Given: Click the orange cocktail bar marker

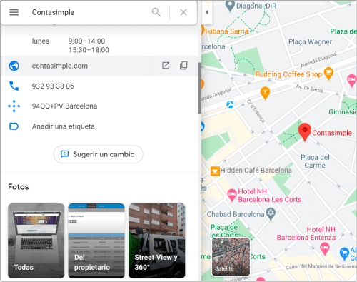Looking at the screenshot, I should click(265, 93).
